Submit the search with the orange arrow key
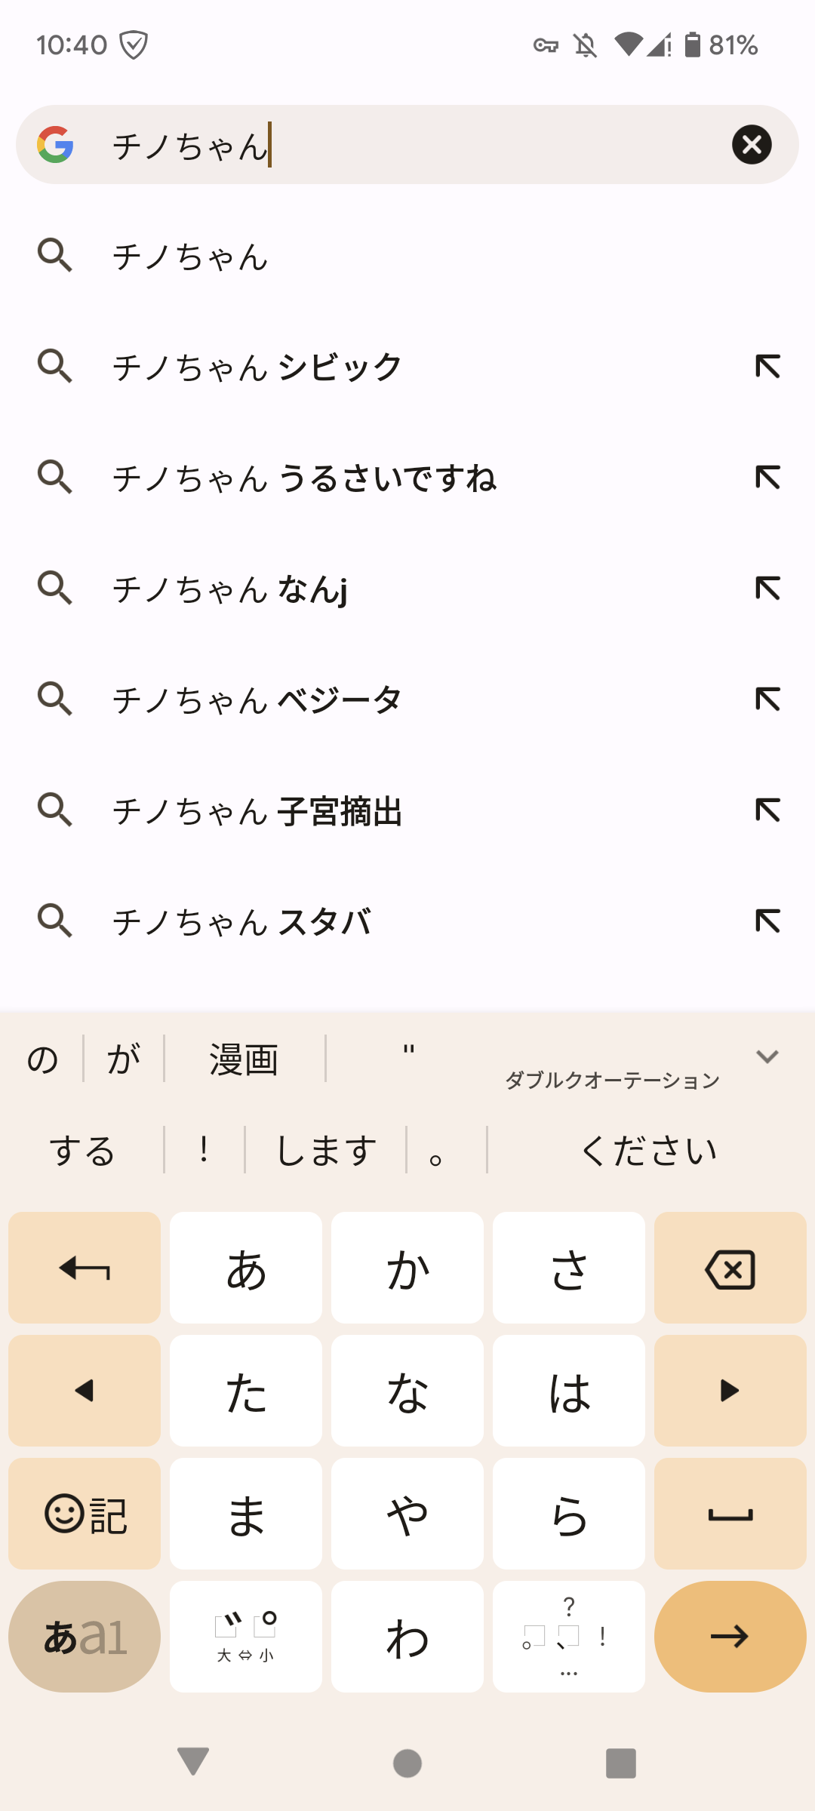 click(x=730, y=1637)
